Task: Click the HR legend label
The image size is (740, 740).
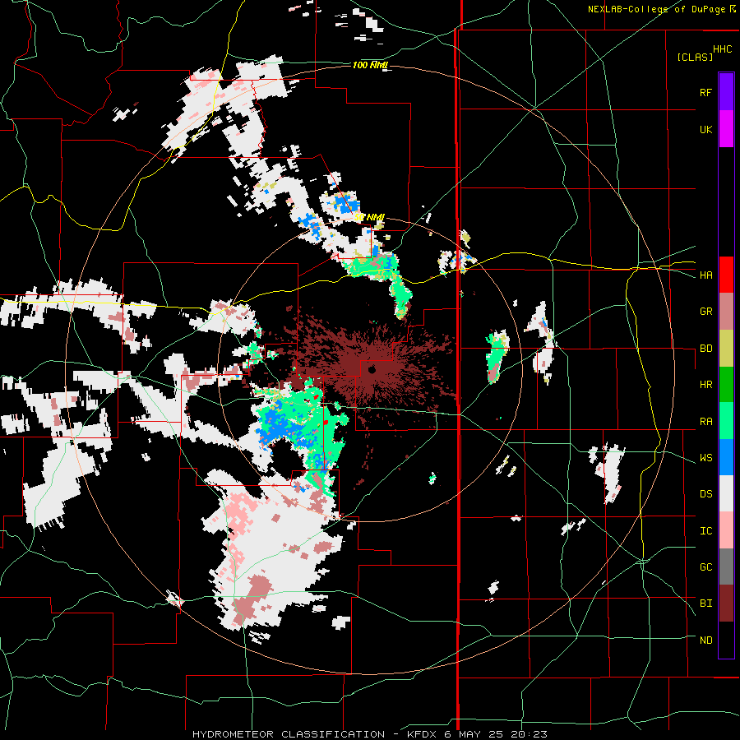Action: pos(705,385)
